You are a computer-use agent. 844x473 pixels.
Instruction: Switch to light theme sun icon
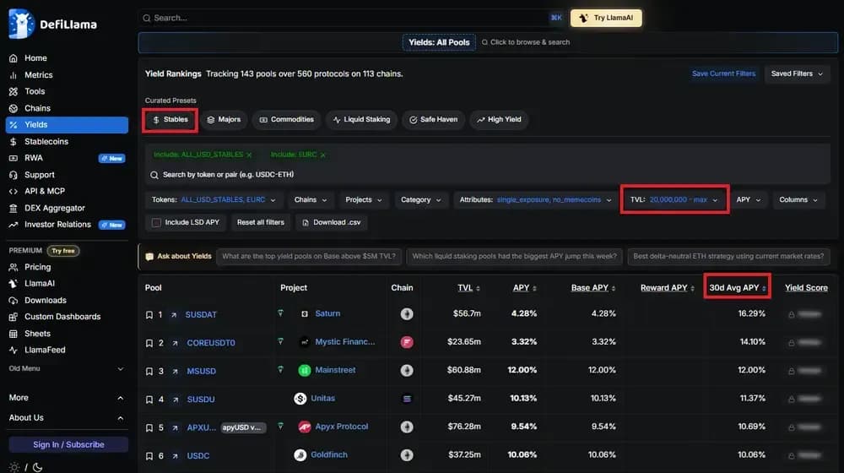coord(14,467)
